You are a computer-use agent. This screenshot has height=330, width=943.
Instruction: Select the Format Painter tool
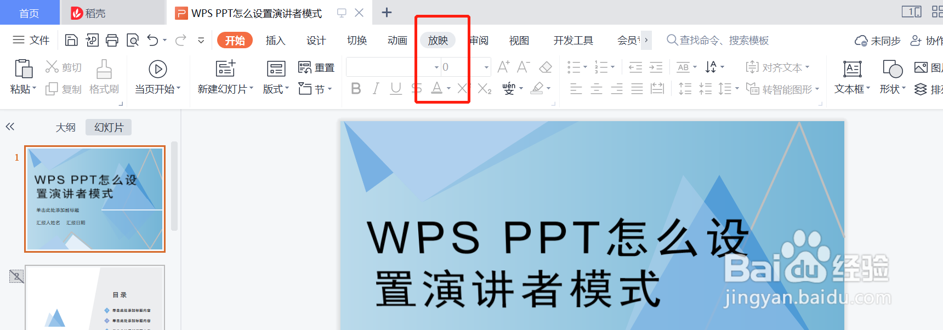(104, 77)
